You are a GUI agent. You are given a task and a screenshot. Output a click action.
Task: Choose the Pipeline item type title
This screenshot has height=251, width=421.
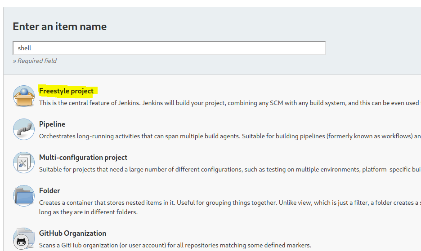tap(52, 124)
